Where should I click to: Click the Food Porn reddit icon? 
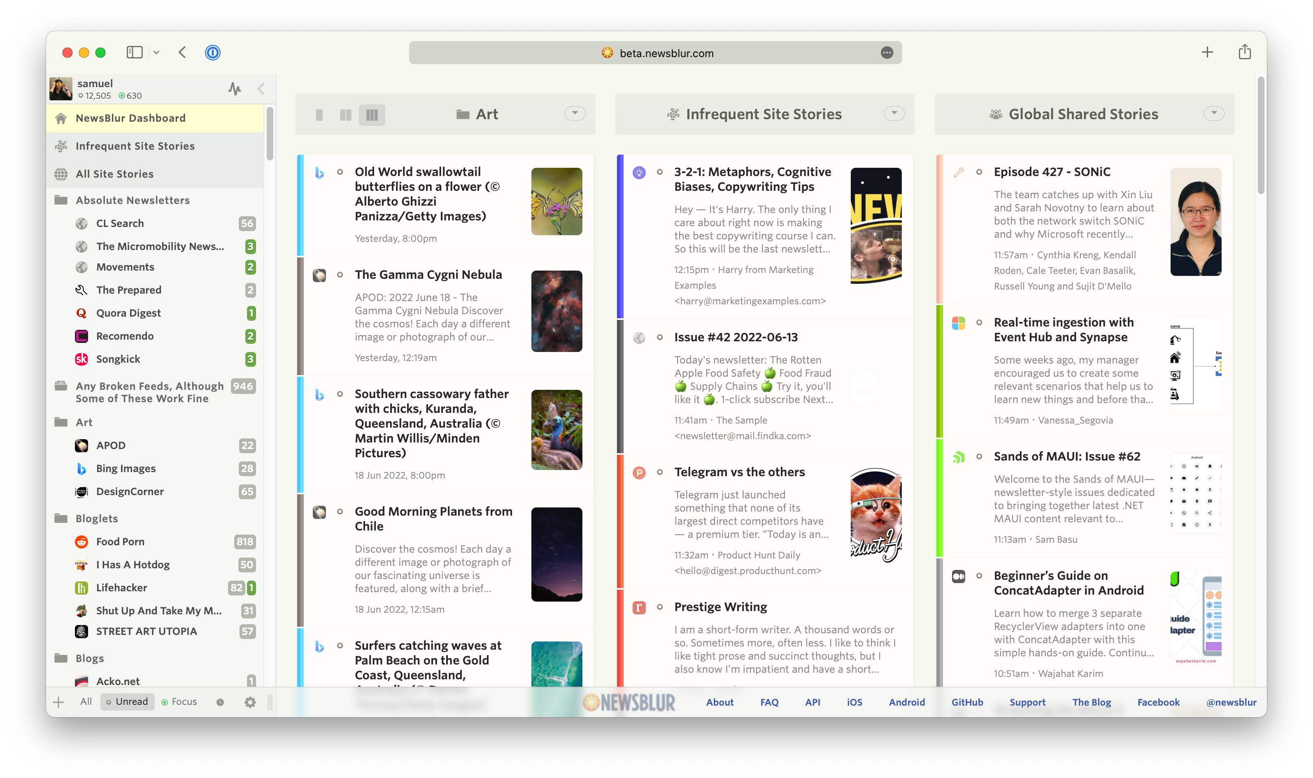(81, 542)
